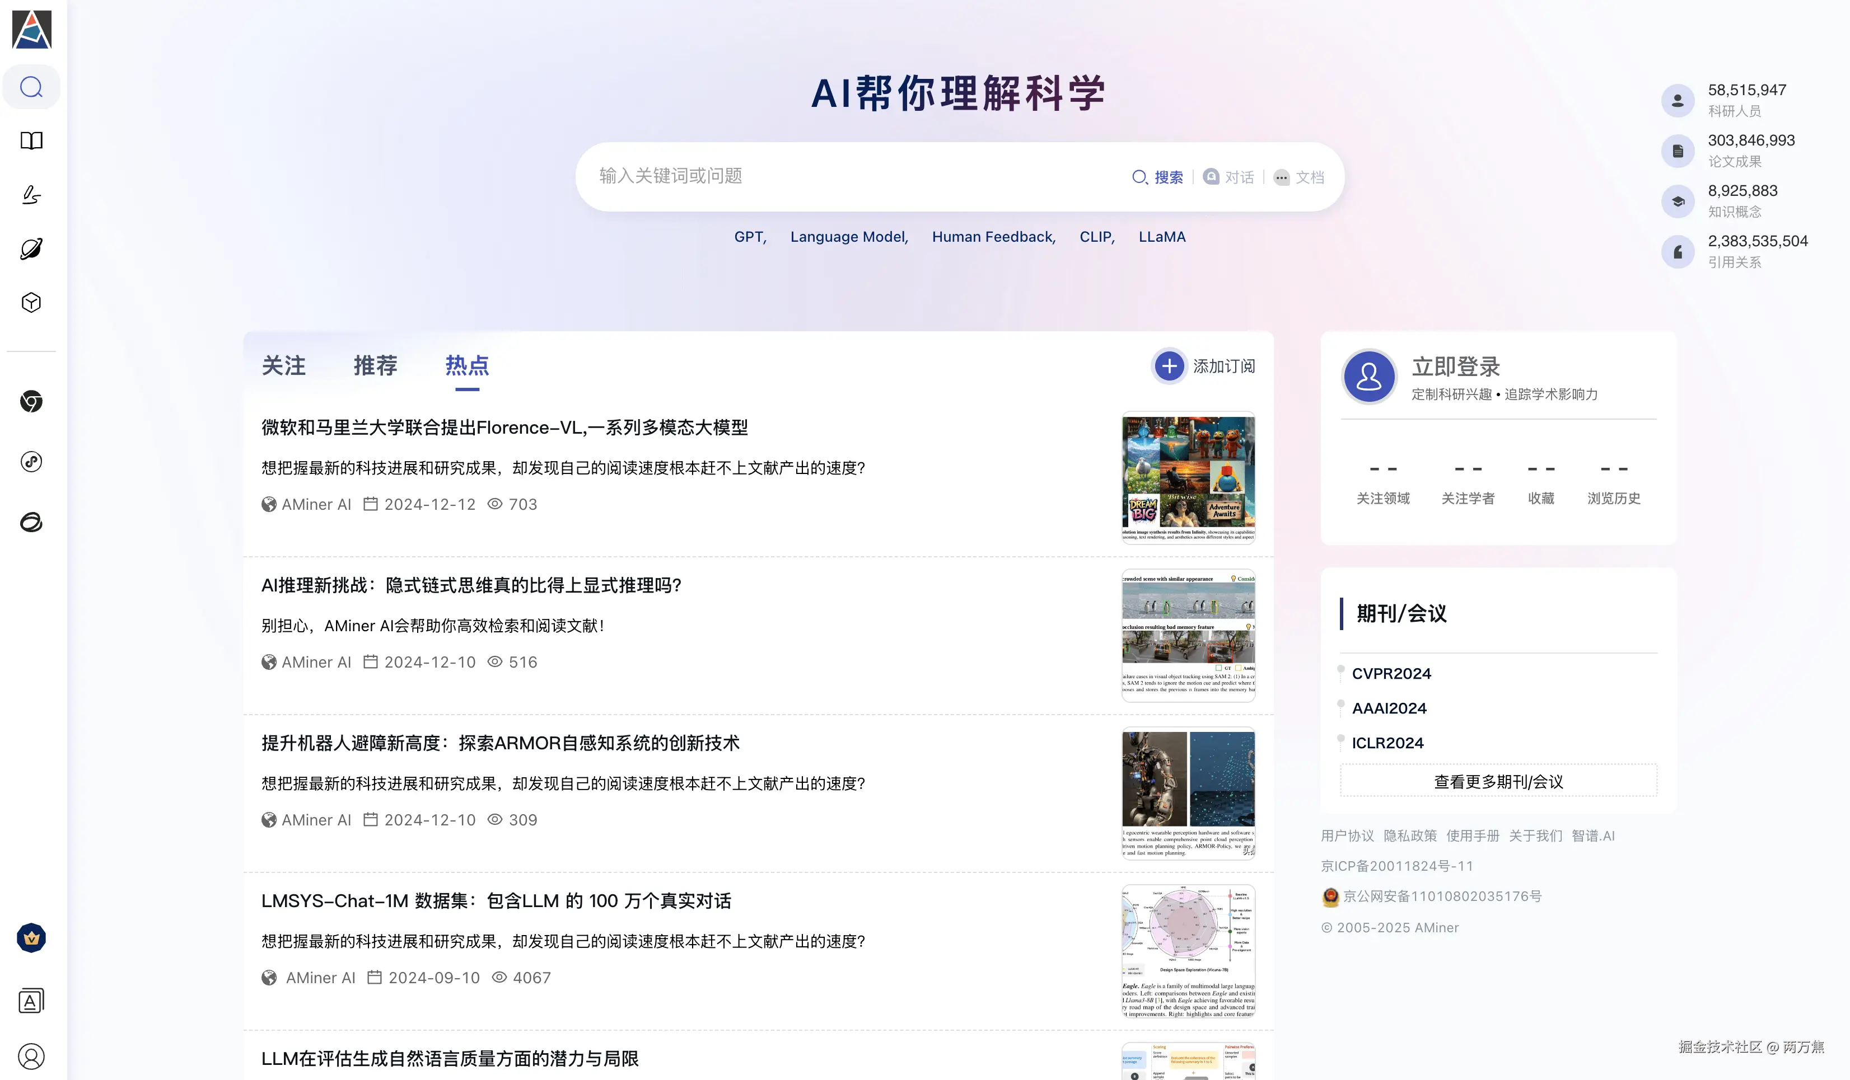The image size is (1850, 1080).
Task: Click the Language Model suggested keyword
Action: (x=849, y=237)
